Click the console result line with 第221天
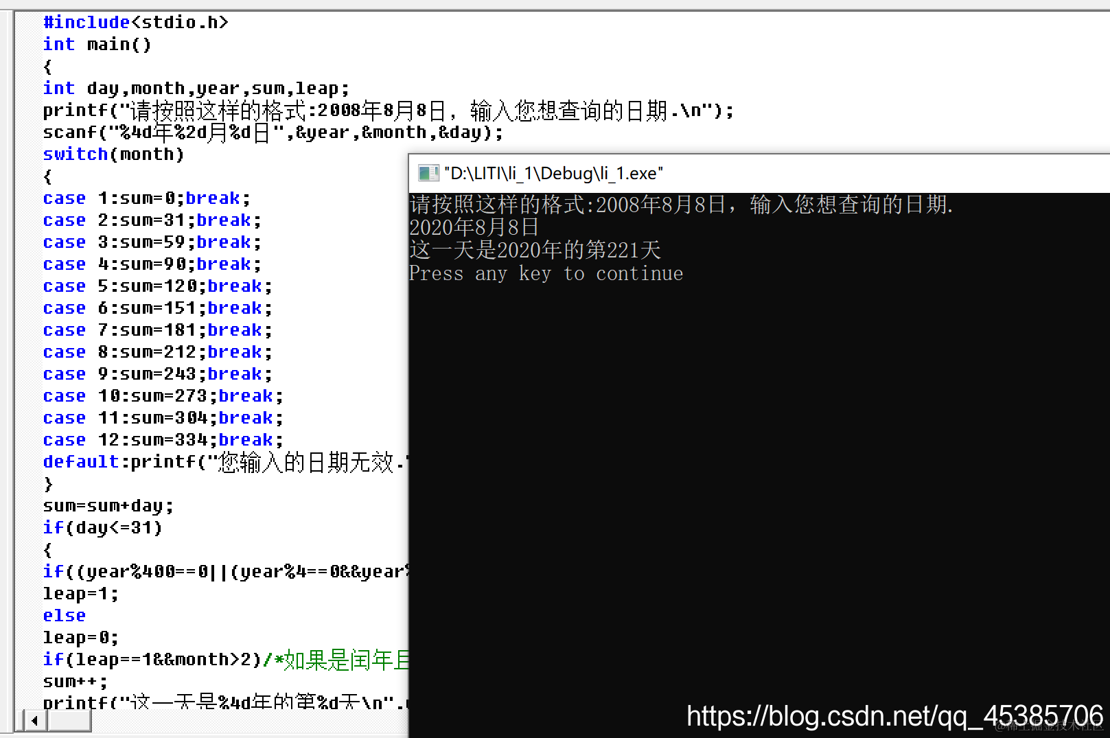1110x738 pixels. tap(535, 250)
